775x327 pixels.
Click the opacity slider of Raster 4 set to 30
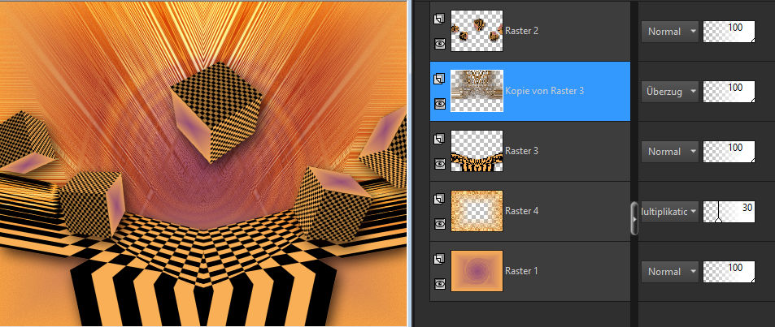click(x=729, y=212)
